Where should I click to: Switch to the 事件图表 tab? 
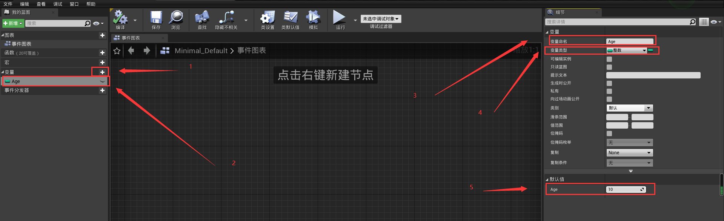pos(131,38)
